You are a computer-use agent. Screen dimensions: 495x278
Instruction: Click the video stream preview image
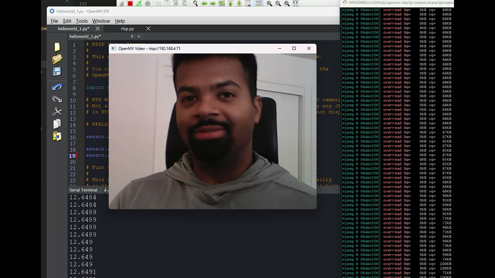[213, 131]
